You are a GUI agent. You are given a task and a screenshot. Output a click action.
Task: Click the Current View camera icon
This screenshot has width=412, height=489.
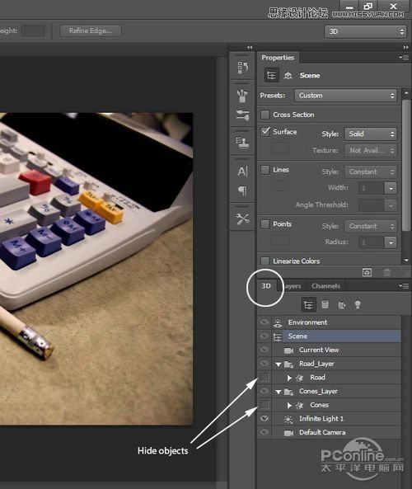[x=288, y=350]
